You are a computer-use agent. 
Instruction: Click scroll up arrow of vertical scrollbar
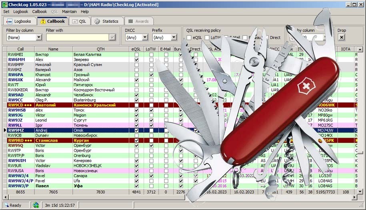click(x=360, y=49)
